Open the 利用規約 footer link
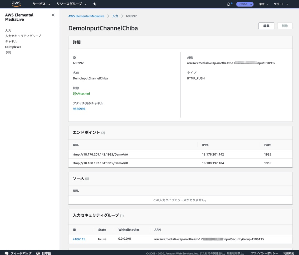This screenshot has width=299, height=255. click(289, 253)
